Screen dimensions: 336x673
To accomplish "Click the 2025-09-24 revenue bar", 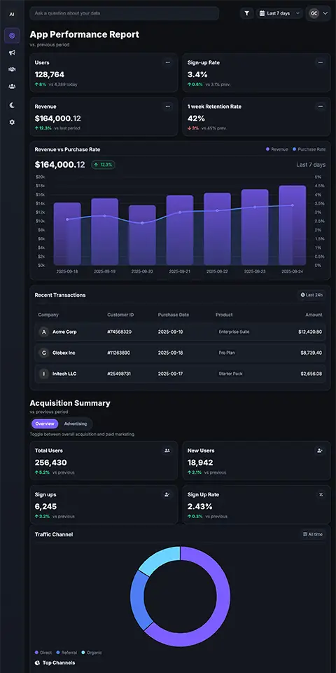I will [x=293, y=225].
